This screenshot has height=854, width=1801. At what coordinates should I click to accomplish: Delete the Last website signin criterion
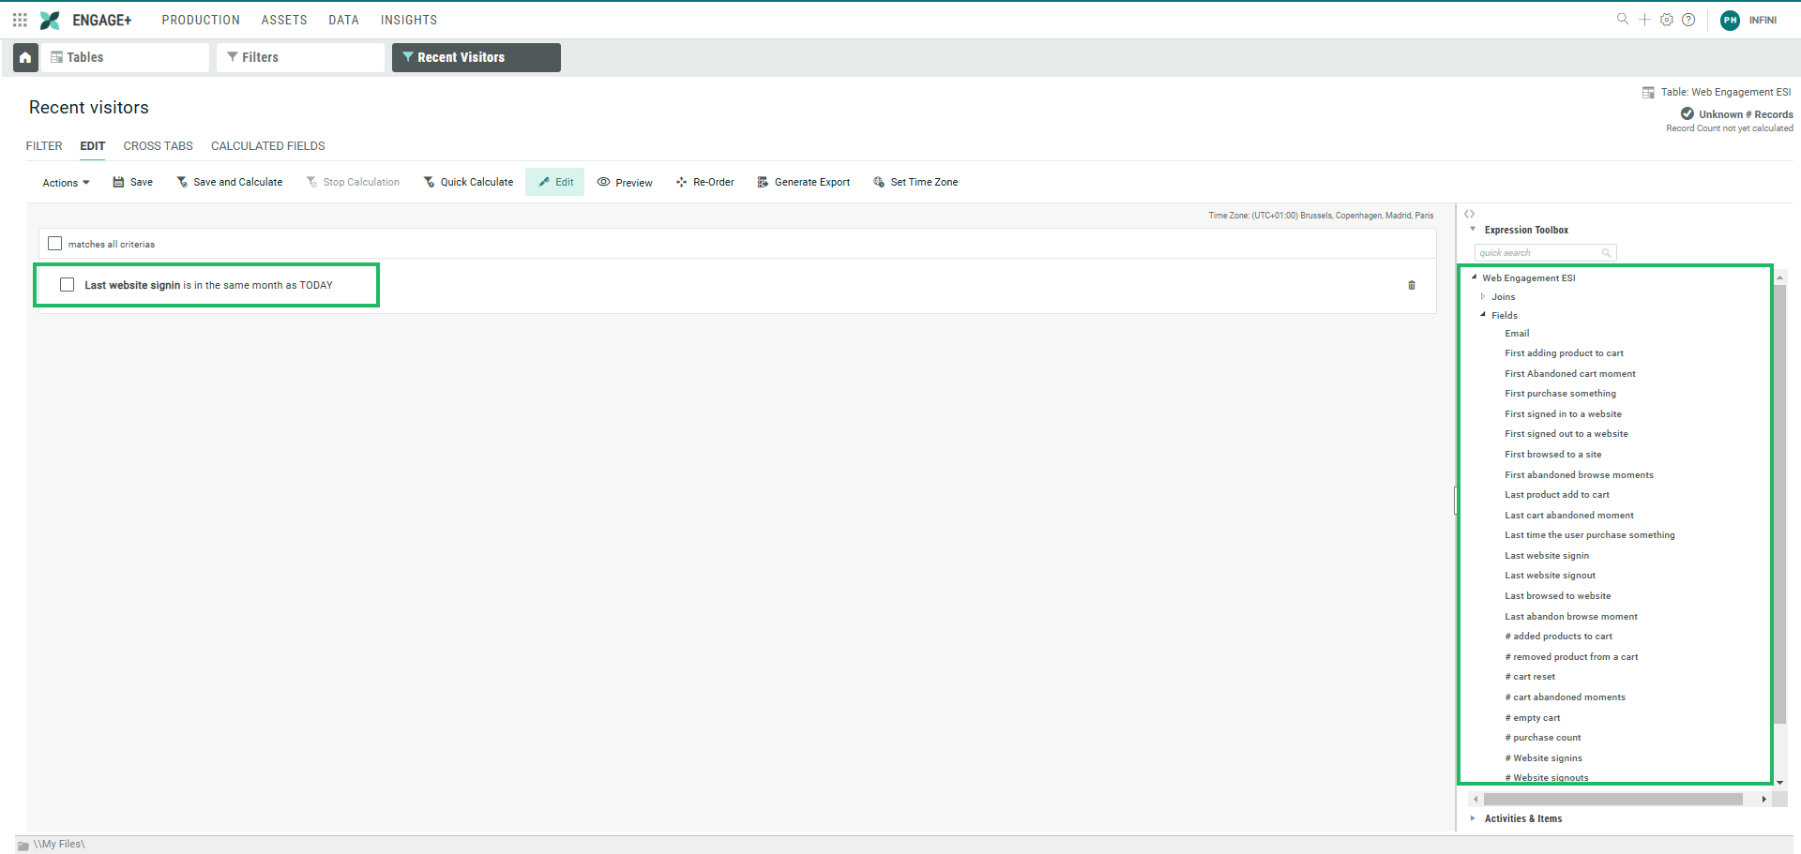pyautogui.click(x=1412, y=285)
